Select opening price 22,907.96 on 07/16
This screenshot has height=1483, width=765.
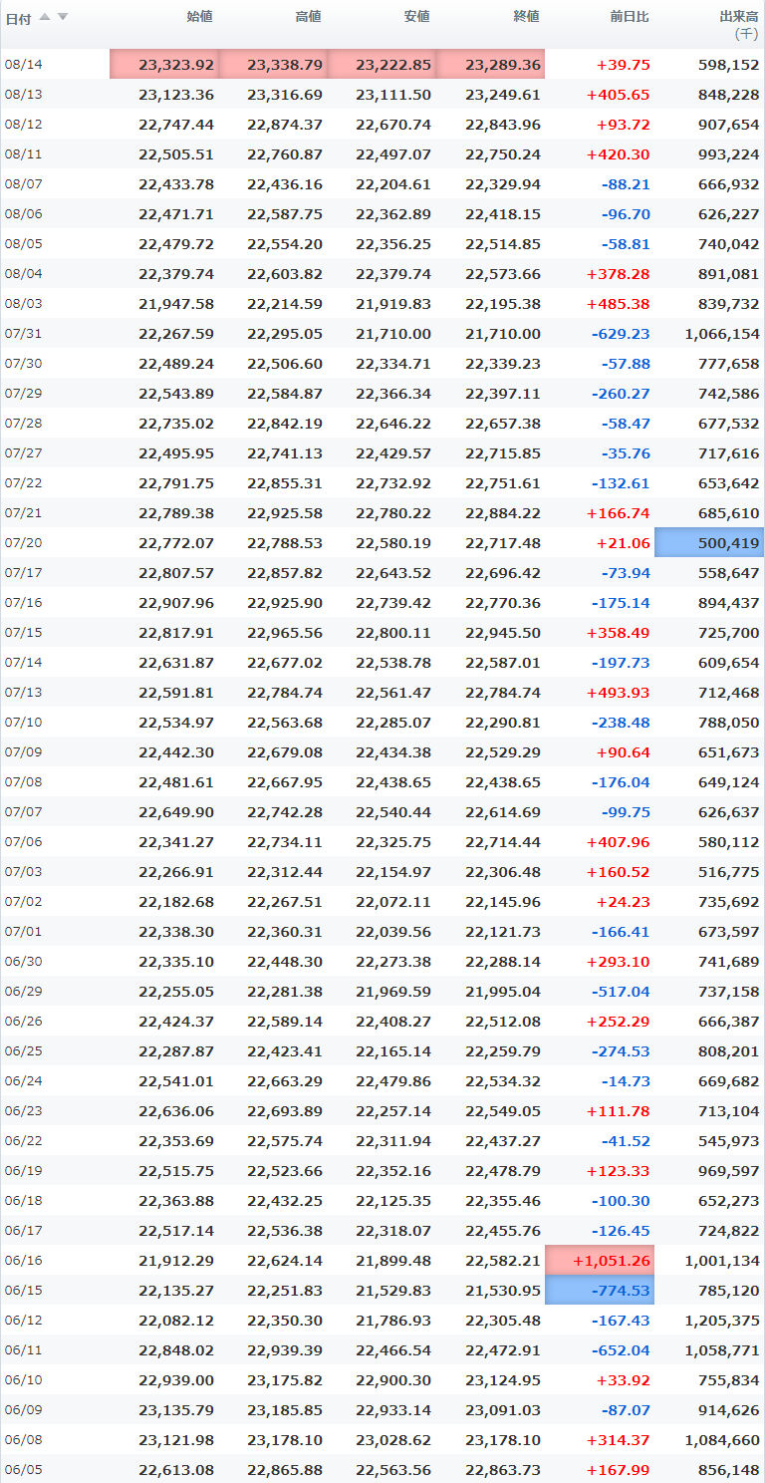tap(176, 602)
